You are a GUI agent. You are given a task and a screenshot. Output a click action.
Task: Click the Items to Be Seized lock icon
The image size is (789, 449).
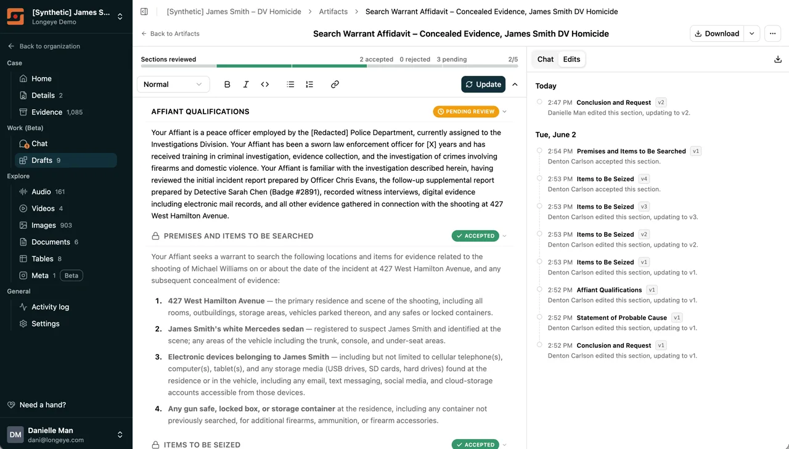[155, 445]
